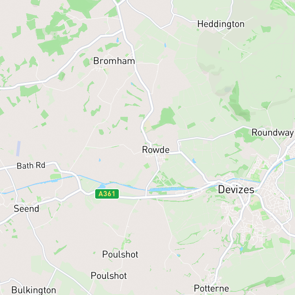Select the Bulkington place label
Screen dimensions: 295x295
34,290
